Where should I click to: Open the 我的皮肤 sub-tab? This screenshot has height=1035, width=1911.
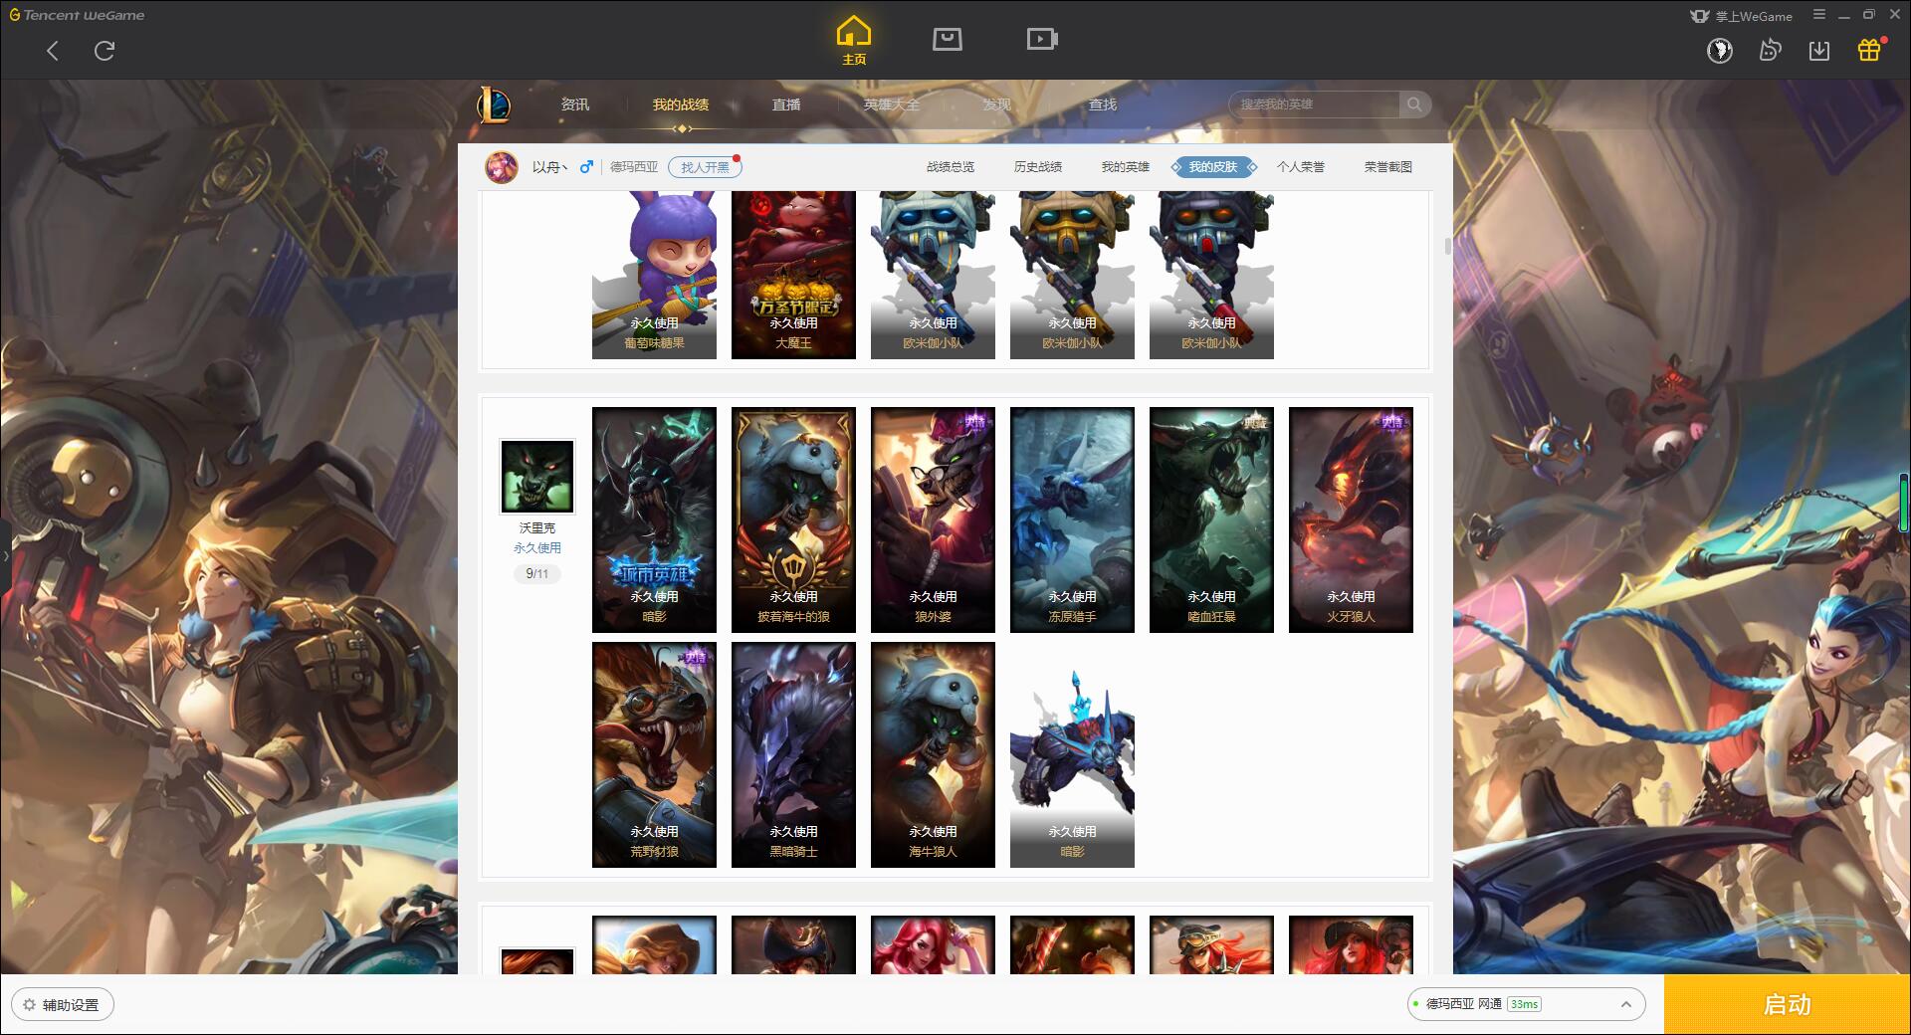(1213, 167)
